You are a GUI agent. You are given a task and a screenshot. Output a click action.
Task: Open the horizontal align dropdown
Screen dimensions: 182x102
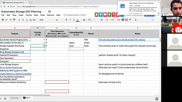coord(102,20)
